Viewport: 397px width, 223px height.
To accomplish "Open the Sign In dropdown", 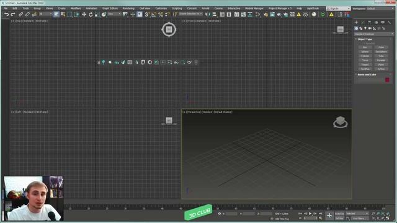I will coord(338,8).
